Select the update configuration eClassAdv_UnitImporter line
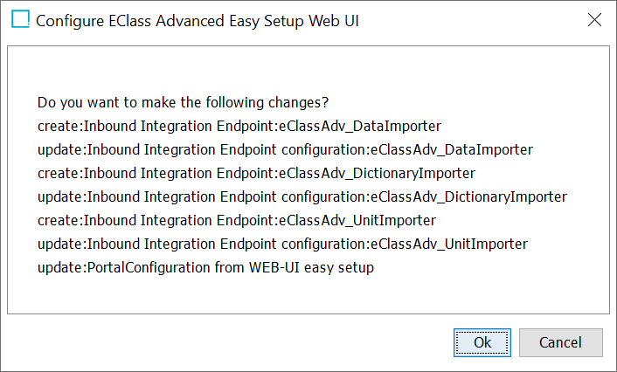Screen dimensions: 617x372 pyautogui.click(x=282, y=245)
